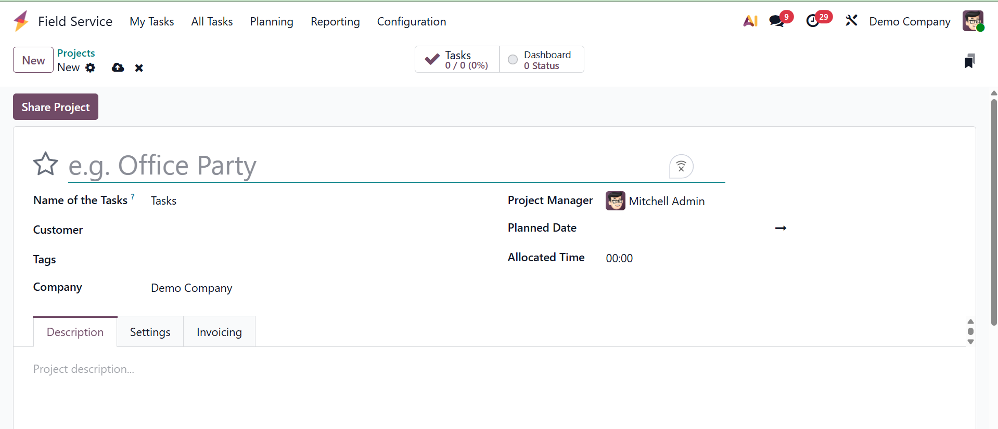Image resolution: width=998 pixels, height=429 pixels.
Task: Click the project name input field
Action: pos(364,166)
